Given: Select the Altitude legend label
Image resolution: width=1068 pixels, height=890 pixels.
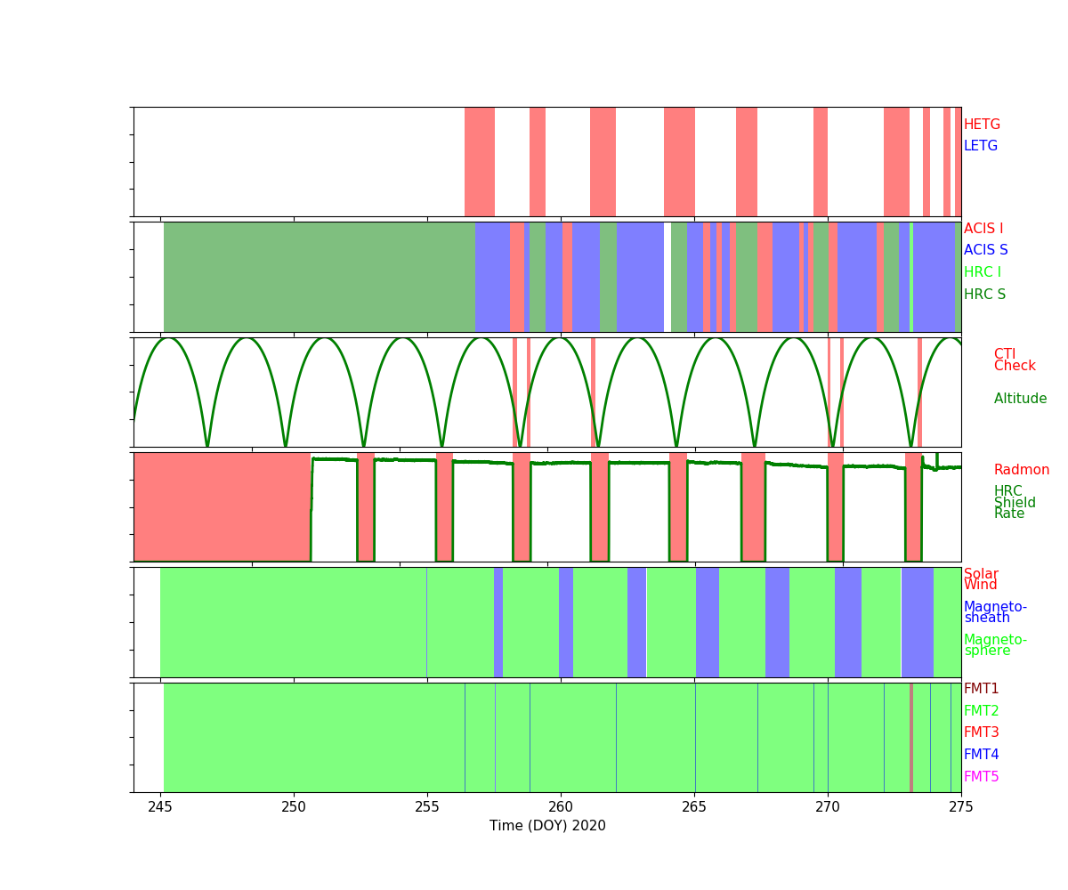Looking at the screenshot, I should click(x=1020, y=399).
